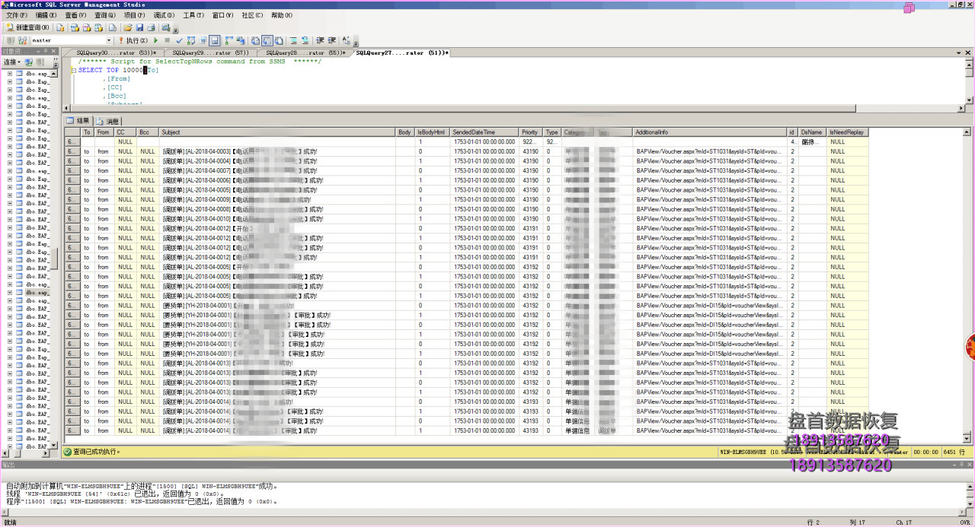Image resolution: width=975 pixels, height=527 pixels.
Task: Click the SendedDateTime column header
Action: pyautogui.click(x=485, y=132)
